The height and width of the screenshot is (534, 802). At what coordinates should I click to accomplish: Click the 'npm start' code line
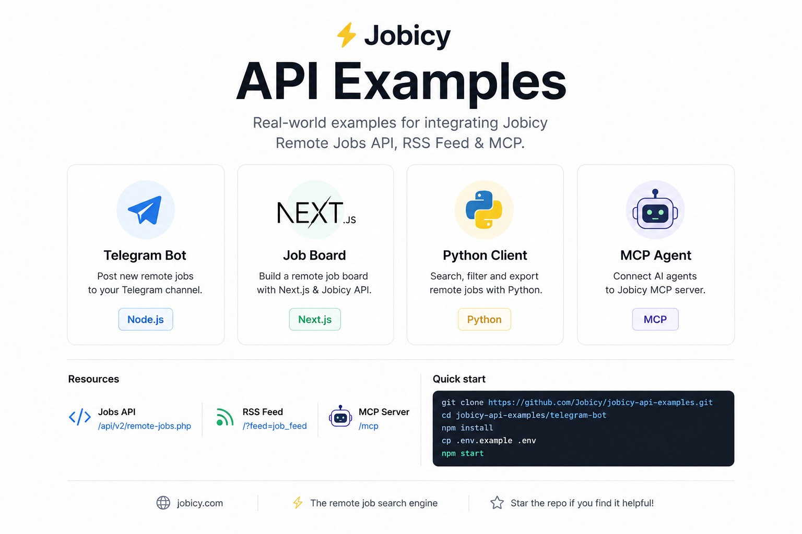tap(463, 453)
